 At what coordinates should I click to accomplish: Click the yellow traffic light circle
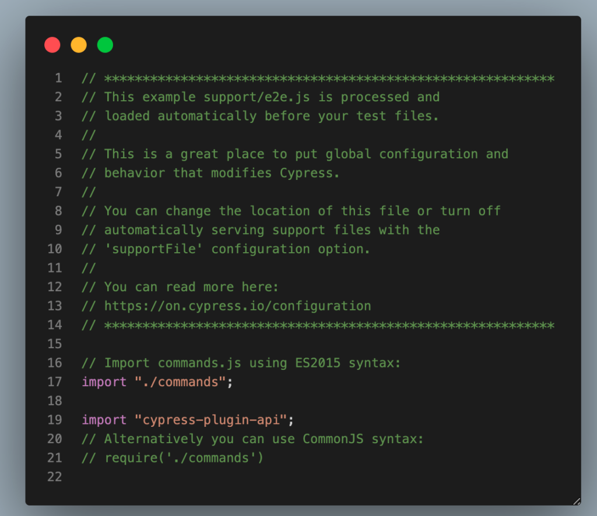point(78,44)
